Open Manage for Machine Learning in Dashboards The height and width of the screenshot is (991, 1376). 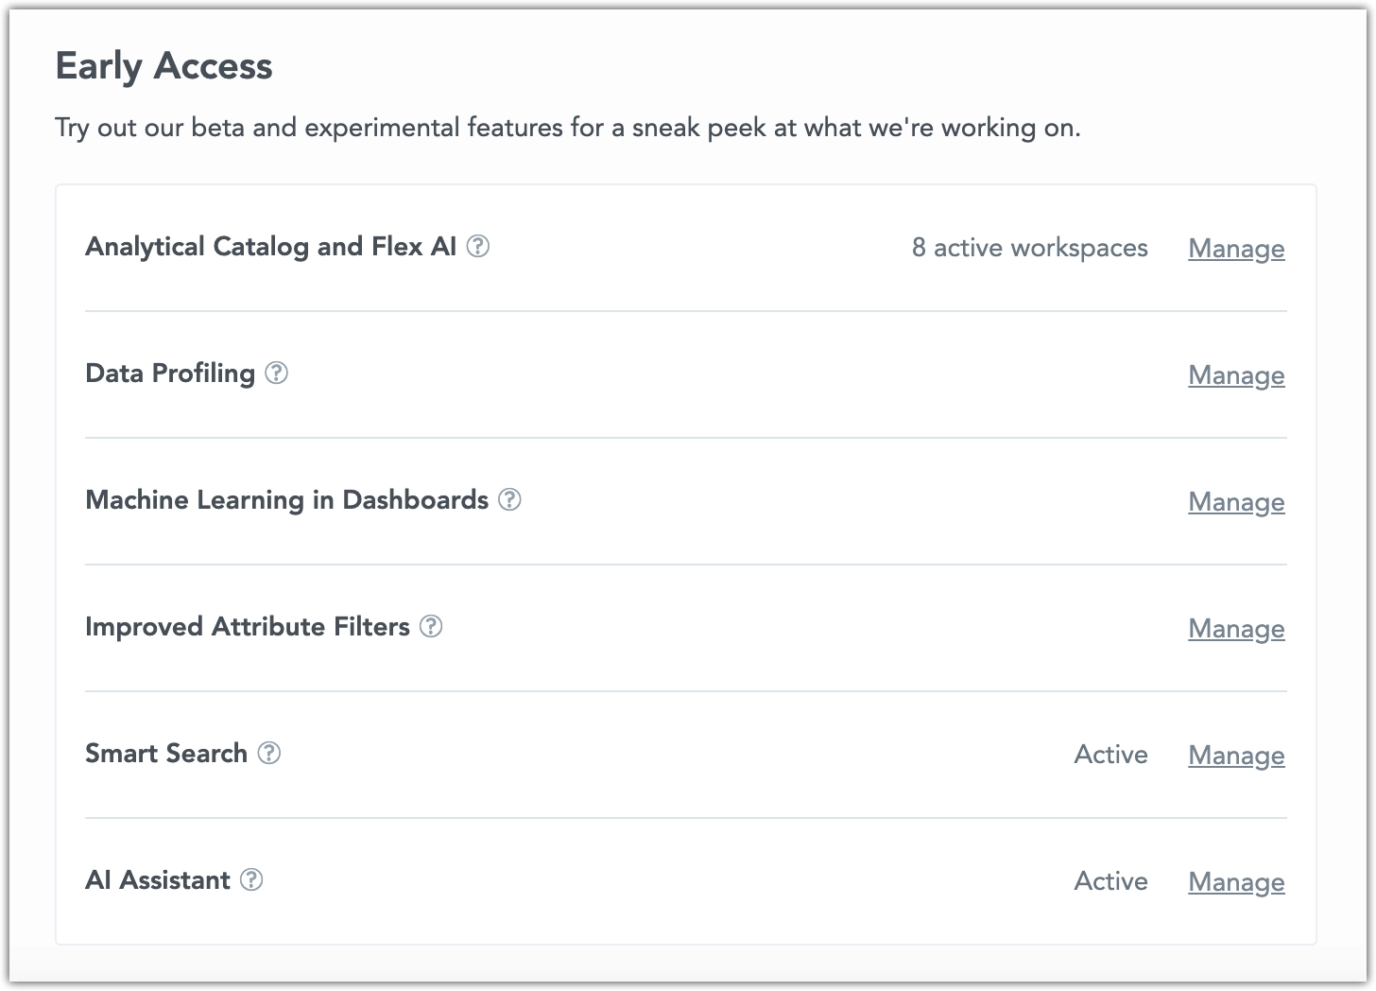coord(1235,502)
